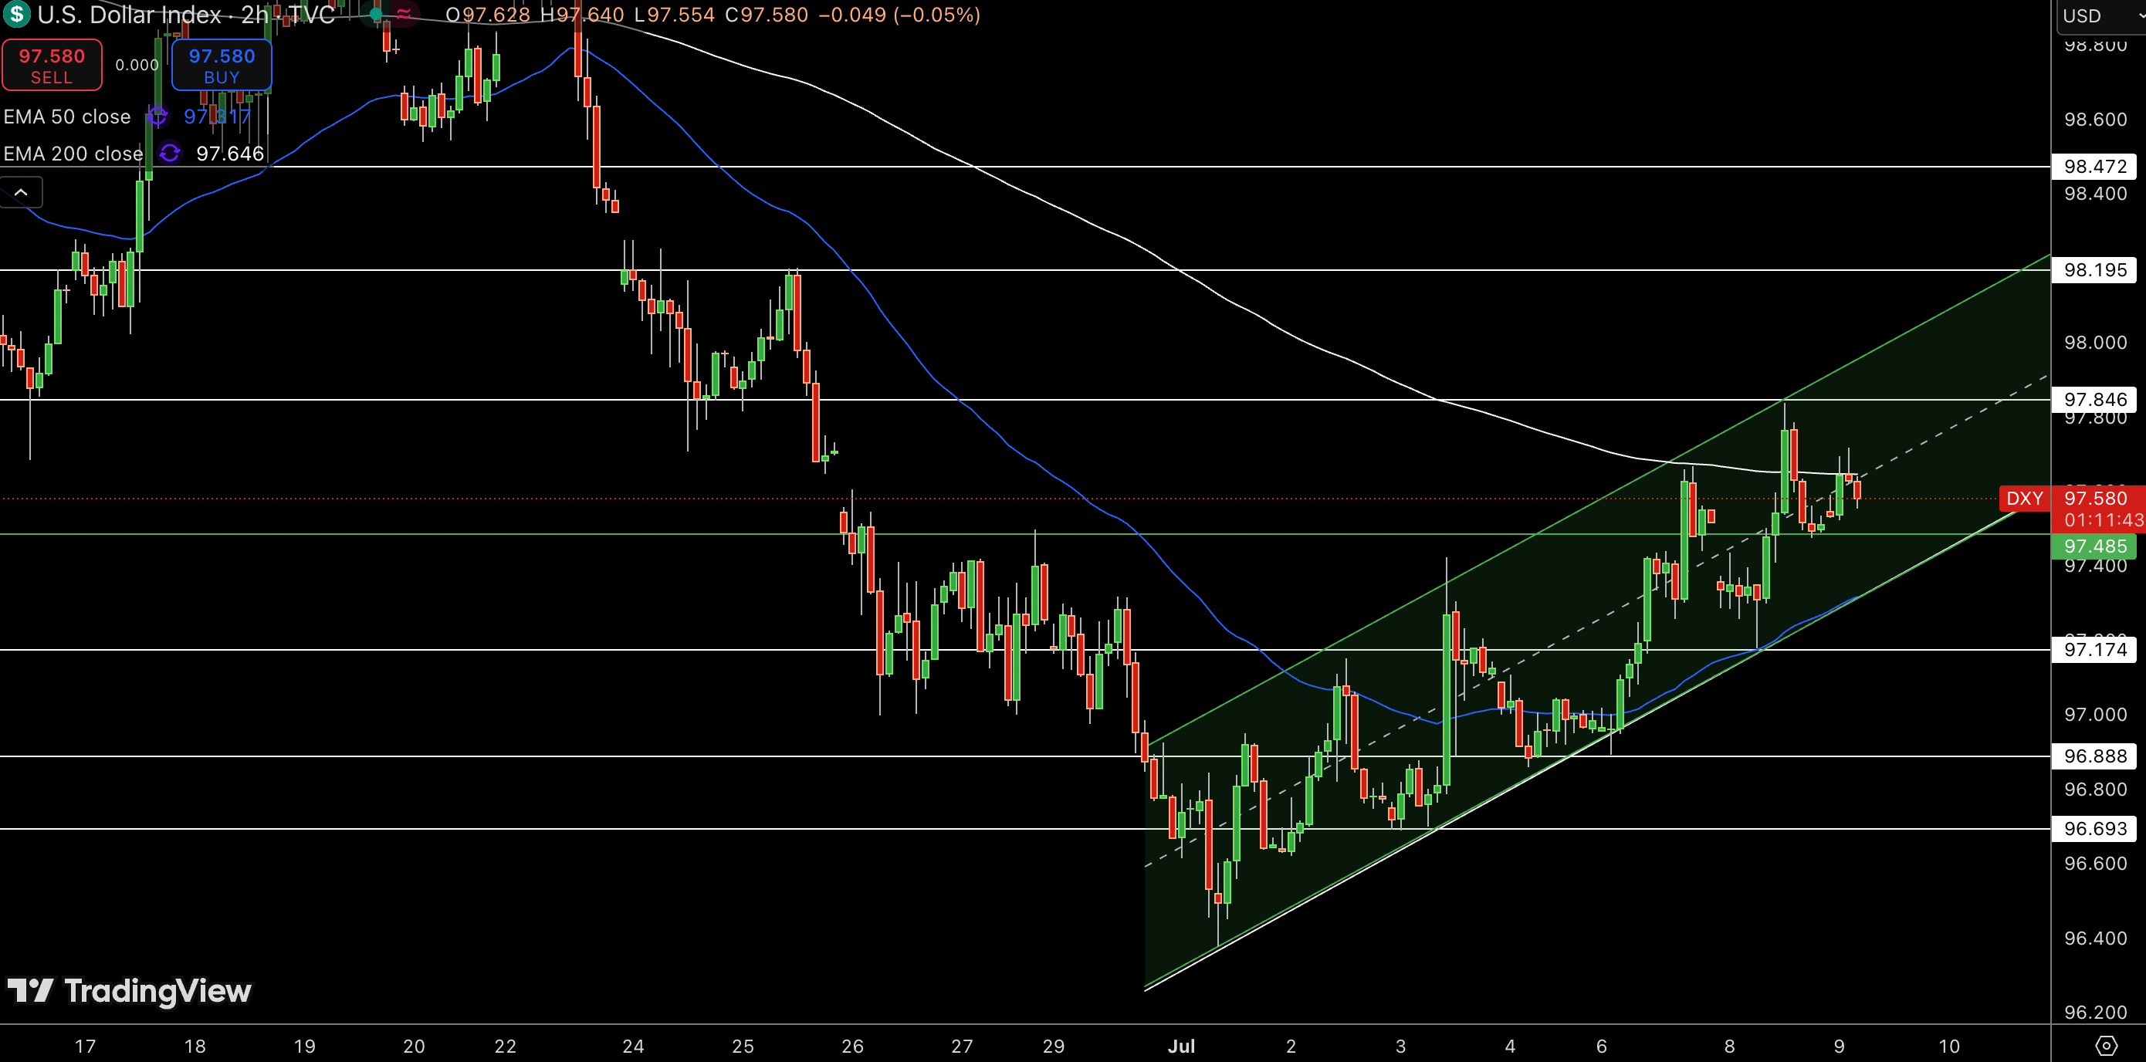The height and width of the screenshot is (1062, 2146).
Task: Click the EMA 50 value 97.317
Action: [x=217, y=117]
